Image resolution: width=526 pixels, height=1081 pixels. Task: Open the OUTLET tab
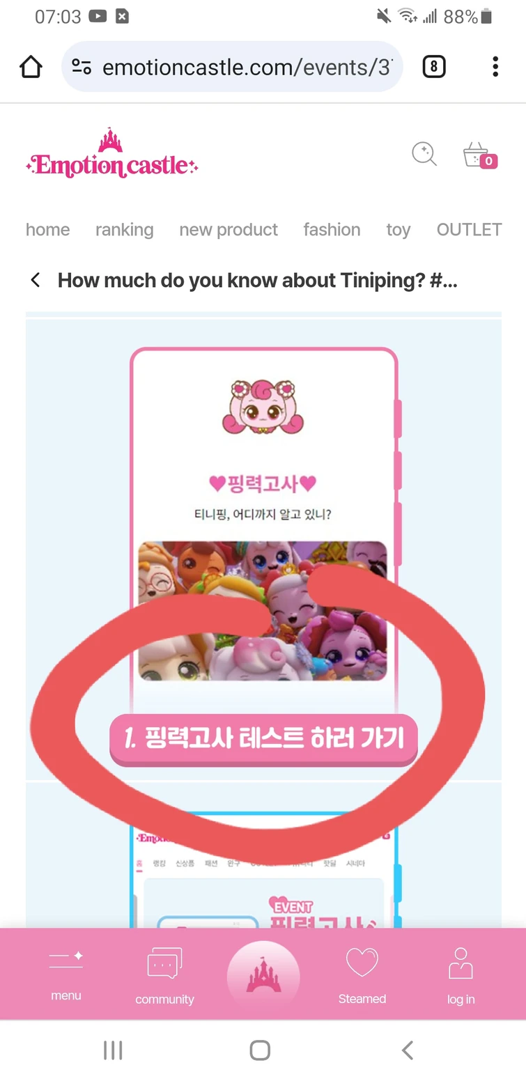pyautogui.click(x=469, y=229)
